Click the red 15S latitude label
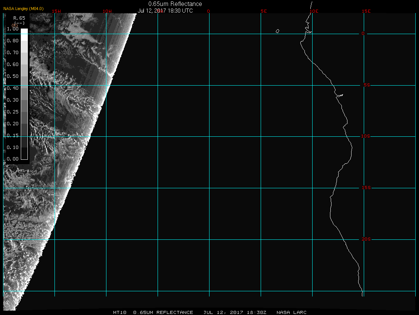Screen dimensions: 419x315 click(x=366, y=188)
